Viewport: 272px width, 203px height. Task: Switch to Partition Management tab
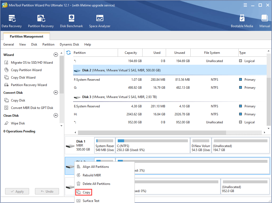[x=26, y=36]
